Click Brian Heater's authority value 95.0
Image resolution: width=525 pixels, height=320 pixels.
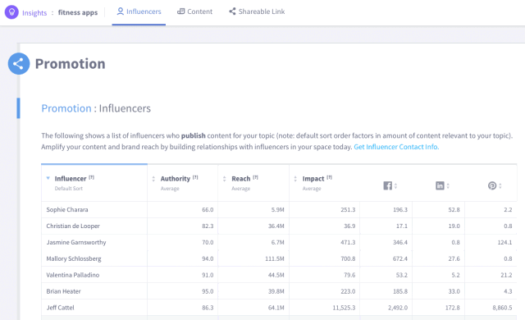[x=208, y=291]
